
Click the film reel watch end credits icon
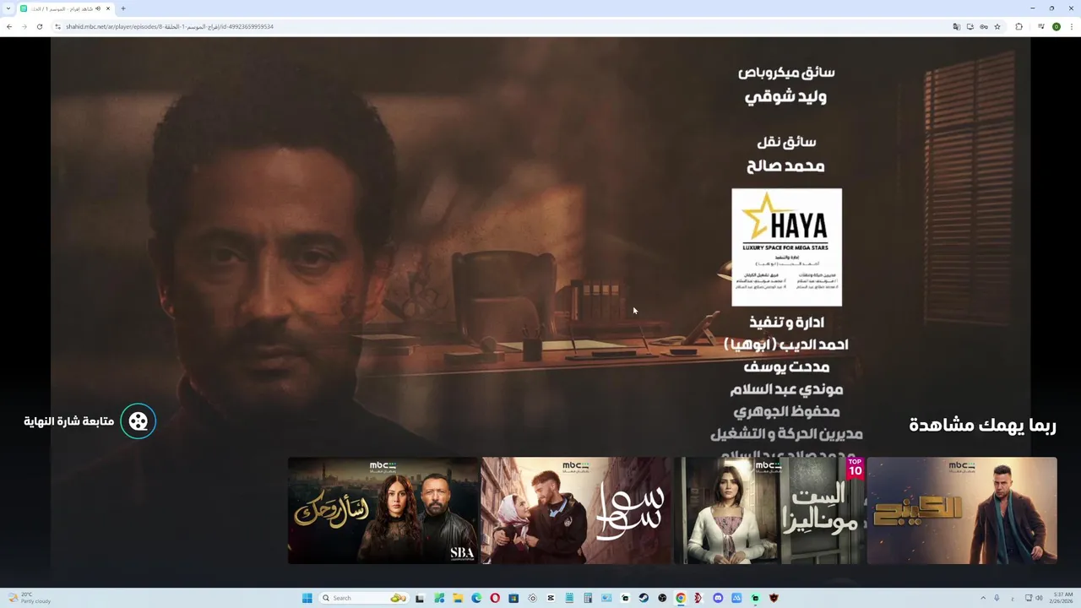[139, 421]
